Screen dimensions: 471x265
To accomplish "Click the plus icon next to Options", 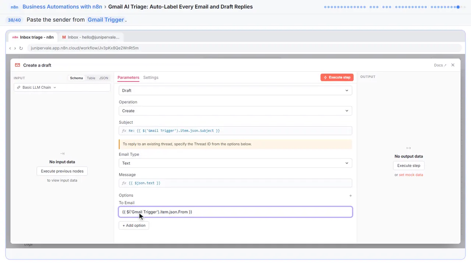I will (350, 195).
